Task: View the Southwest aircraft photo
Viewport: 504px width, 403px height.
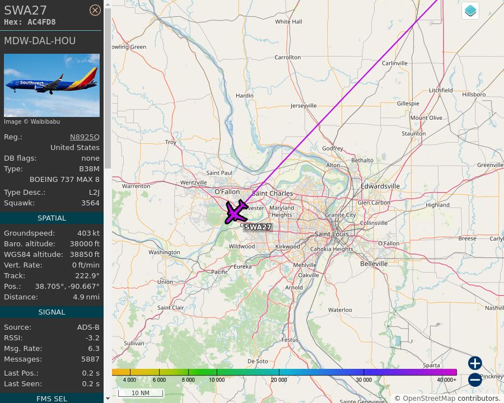Action: tap(52, 85)
